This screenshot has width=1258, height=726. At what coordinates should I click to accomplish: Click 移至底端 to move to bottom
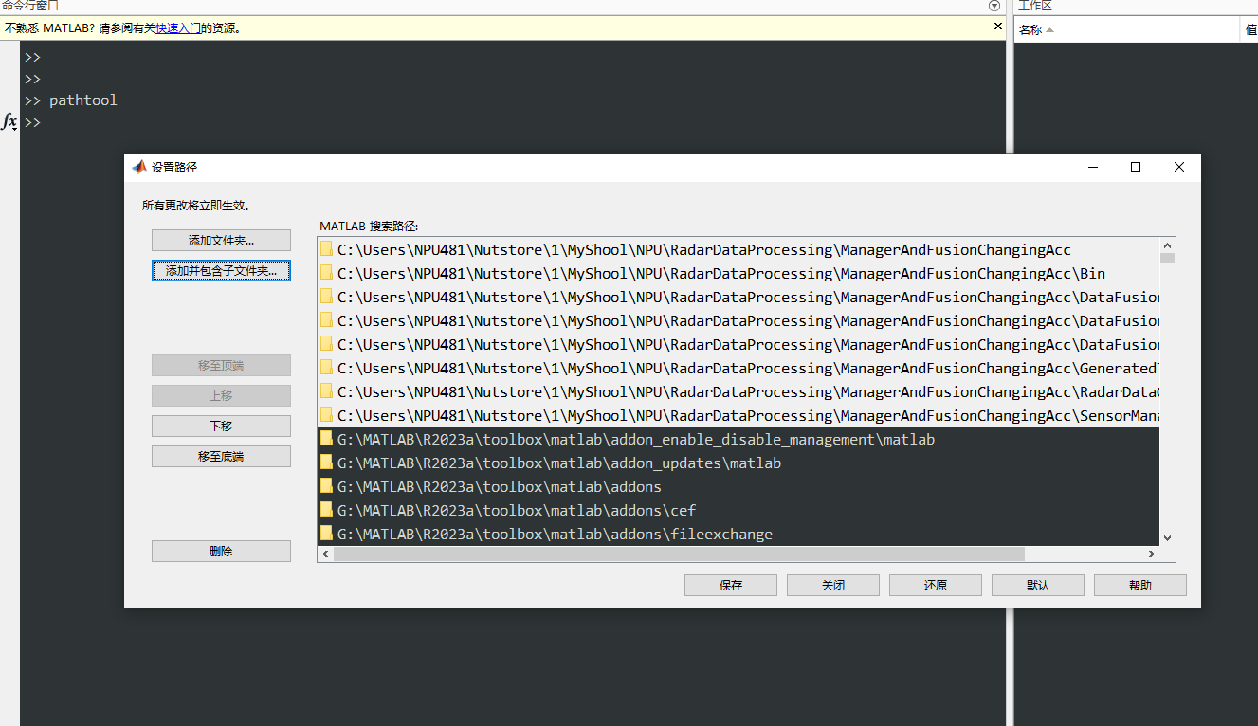click(221, 457)
